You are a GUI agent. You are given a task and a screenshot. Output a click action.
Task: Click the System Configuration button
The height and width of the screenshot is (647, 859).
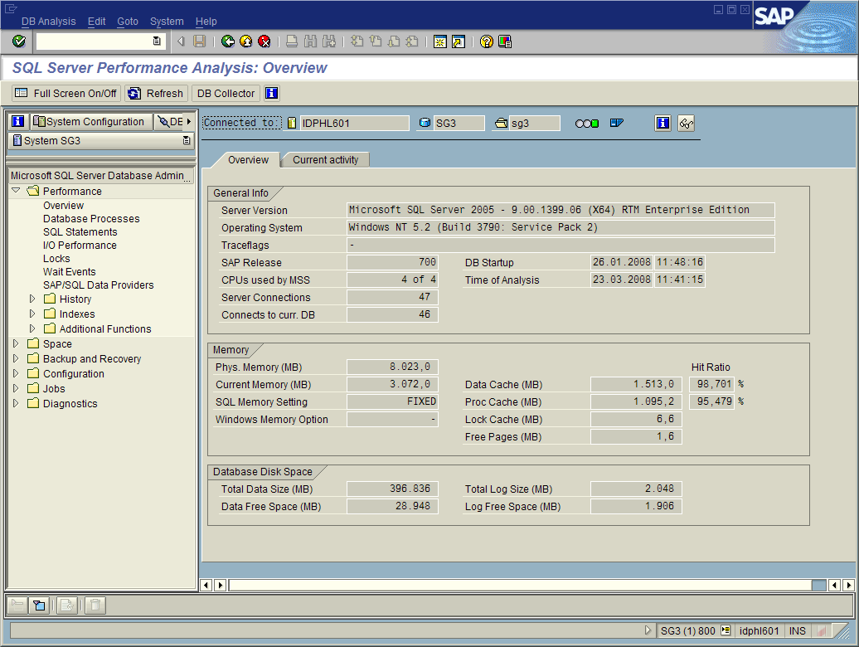tap(90, 121)
